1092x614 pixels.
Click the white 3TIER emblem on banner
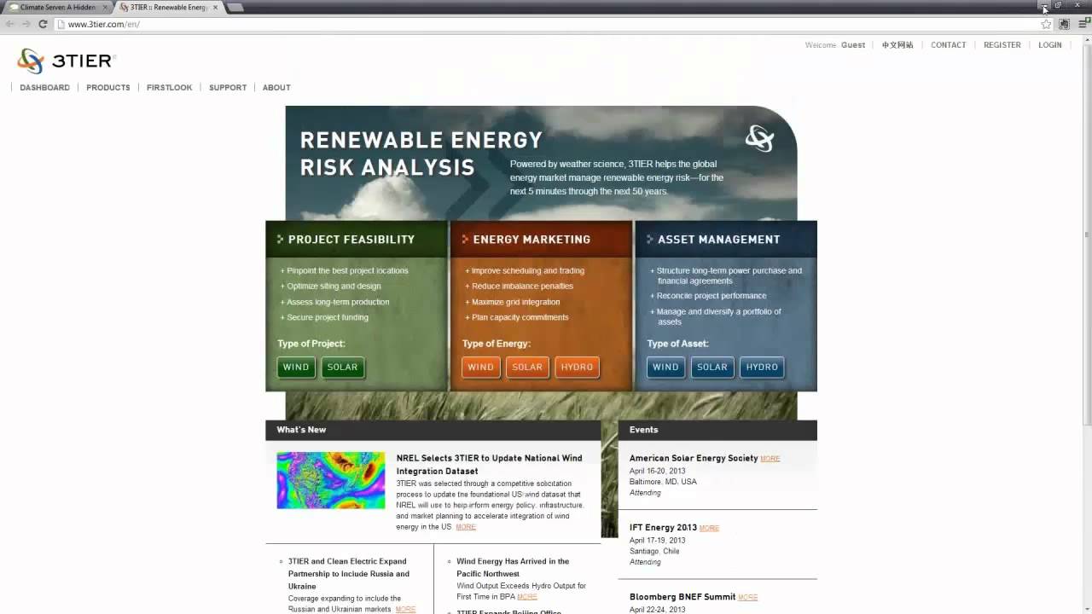[x=758, y=138]
